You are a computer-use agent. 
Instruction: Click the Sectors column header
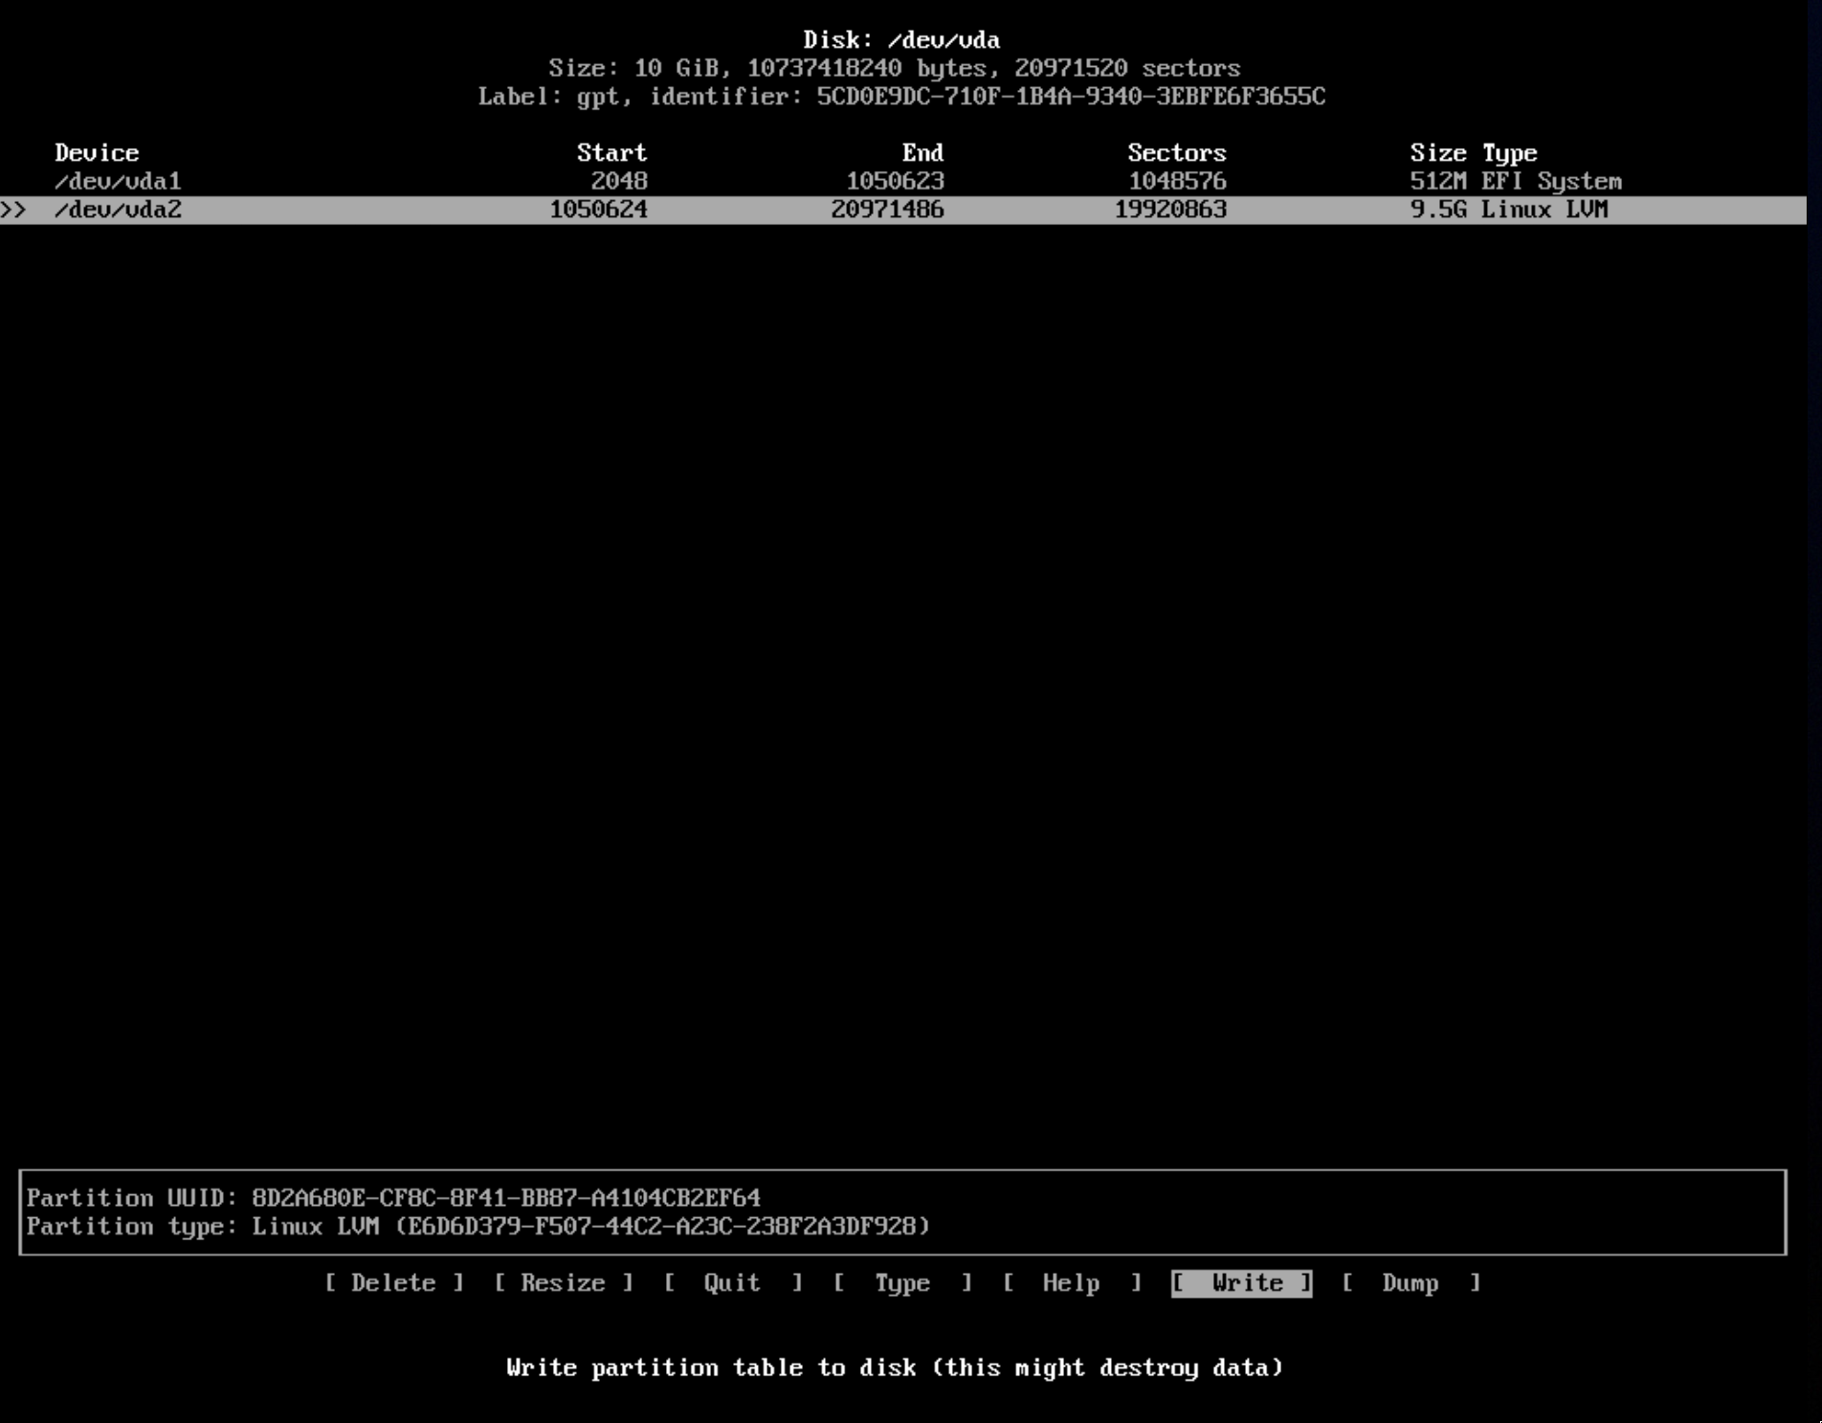[1176, 153]
